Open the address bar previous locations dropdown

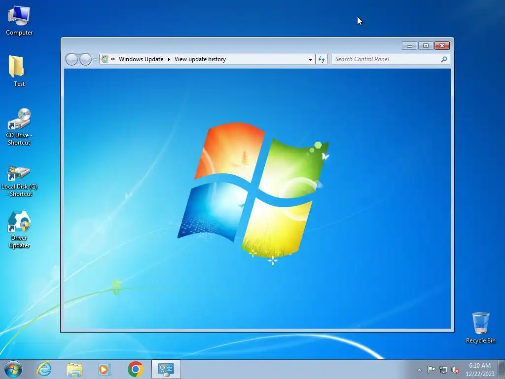(x=310, y=59)
